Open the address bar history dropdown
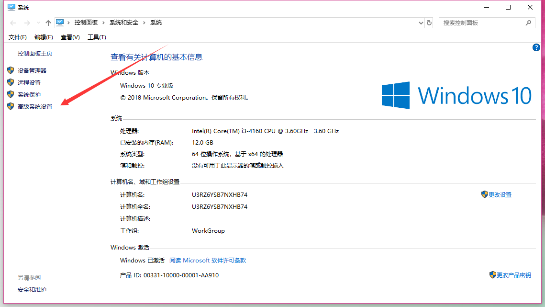 click(x=421, y=23)
